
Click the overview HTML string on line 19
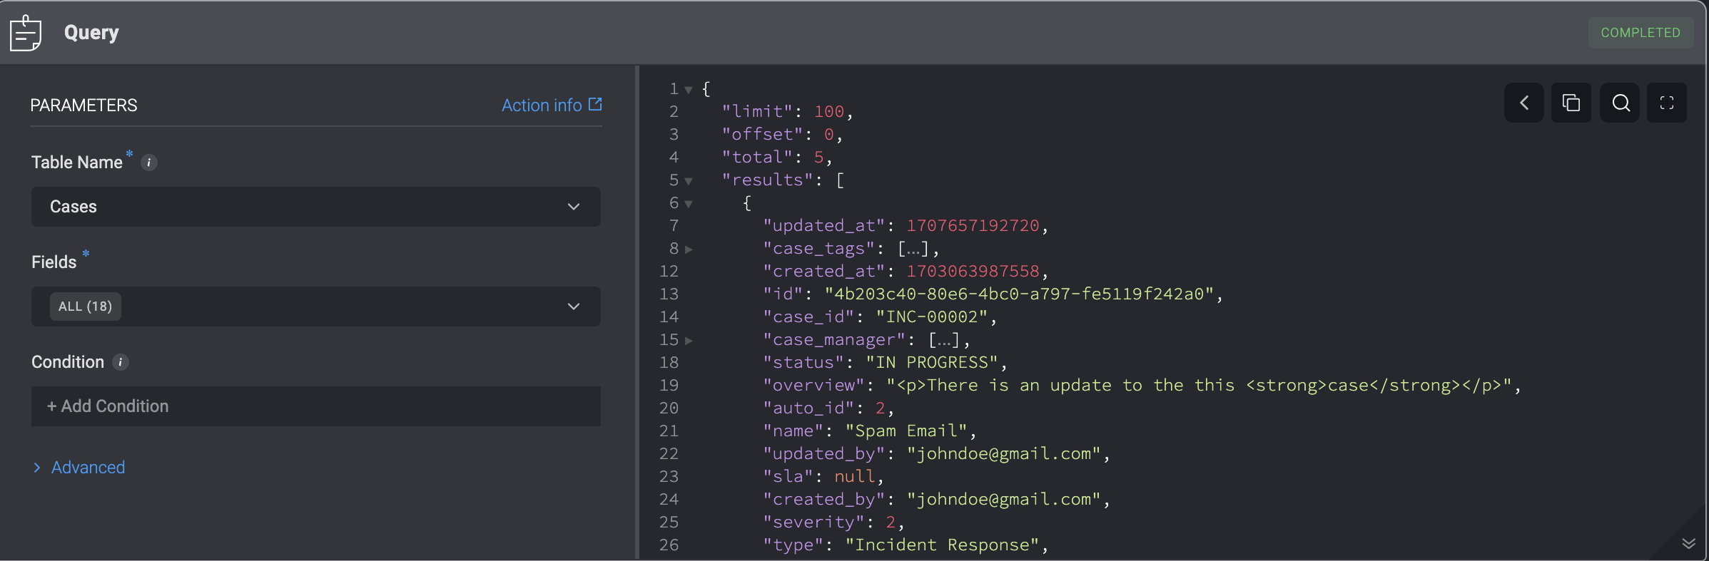(x=1199, y=386)
